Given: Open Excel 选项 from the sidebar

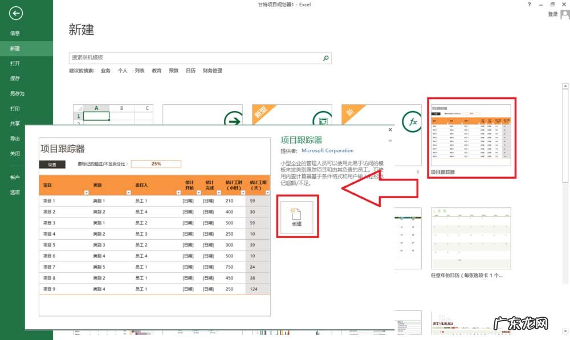Looking at the screenshot, I should coord(15,192).
